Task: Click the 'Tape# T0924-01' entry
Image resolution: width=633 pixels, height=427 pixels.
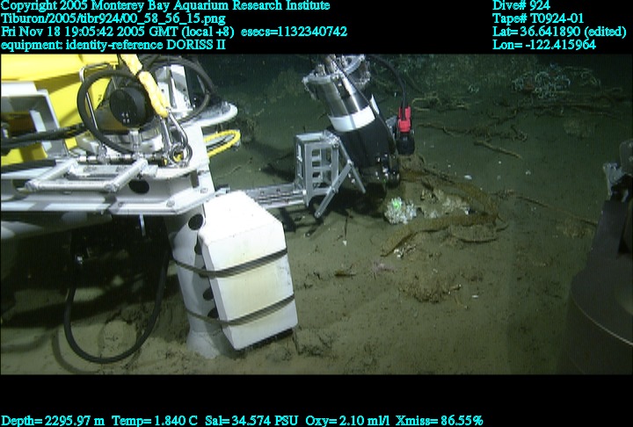Action: [x=538, y=18]
